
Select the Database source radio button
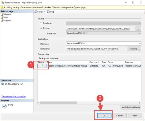(41, 23)
